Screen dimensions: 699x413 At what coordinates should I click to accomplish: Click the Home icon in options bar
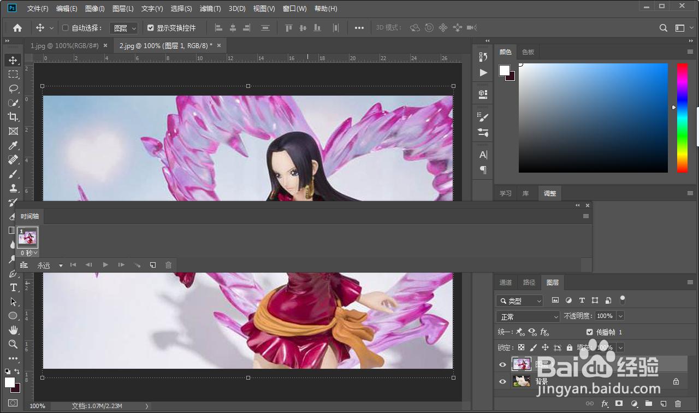click(17, 28)
